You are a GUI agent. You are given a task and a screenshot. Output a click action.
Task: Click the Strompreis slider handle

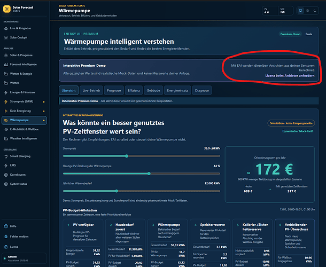(127, 156)
